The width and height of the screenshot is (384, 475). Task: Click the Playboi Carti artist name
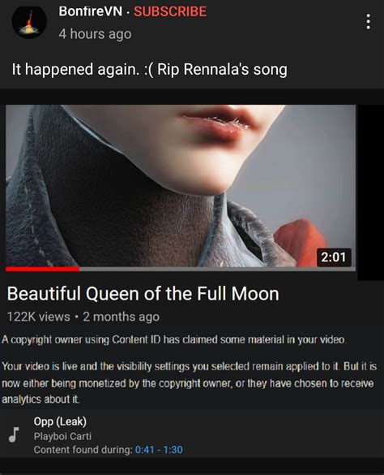pos(62,436)
